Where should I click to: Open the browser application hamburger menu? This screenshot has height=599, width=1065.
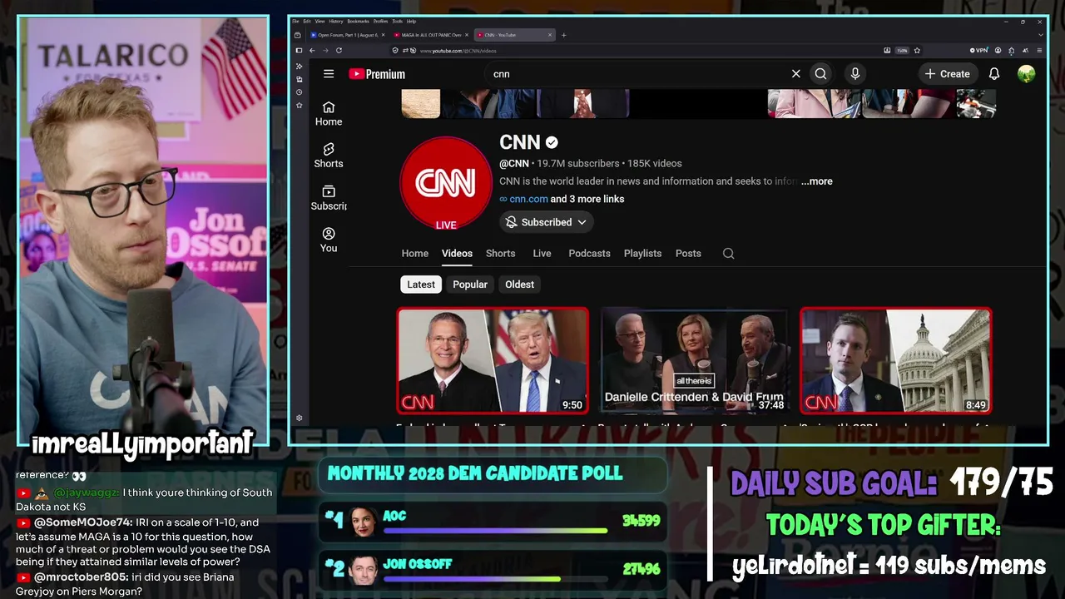1039,51
